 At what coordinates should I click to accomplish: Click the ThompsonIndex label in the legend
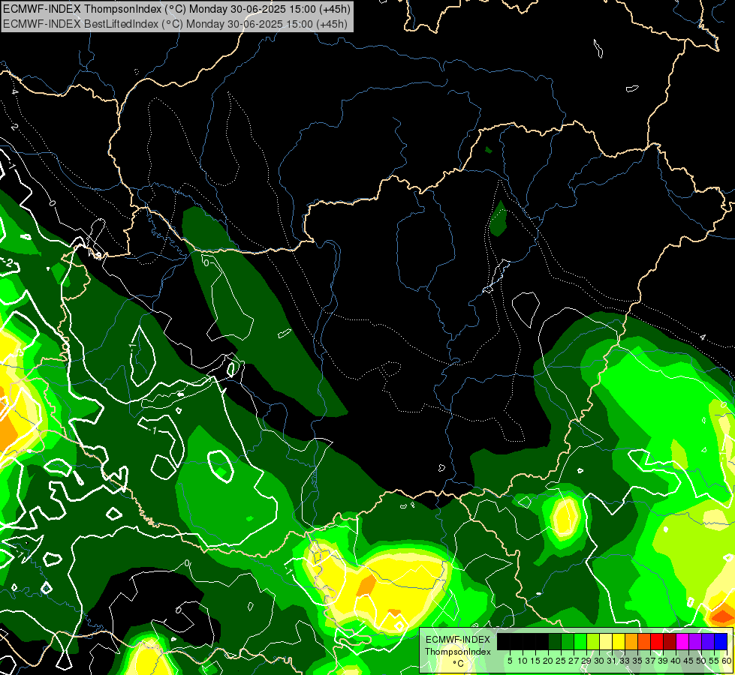point(458,652)
